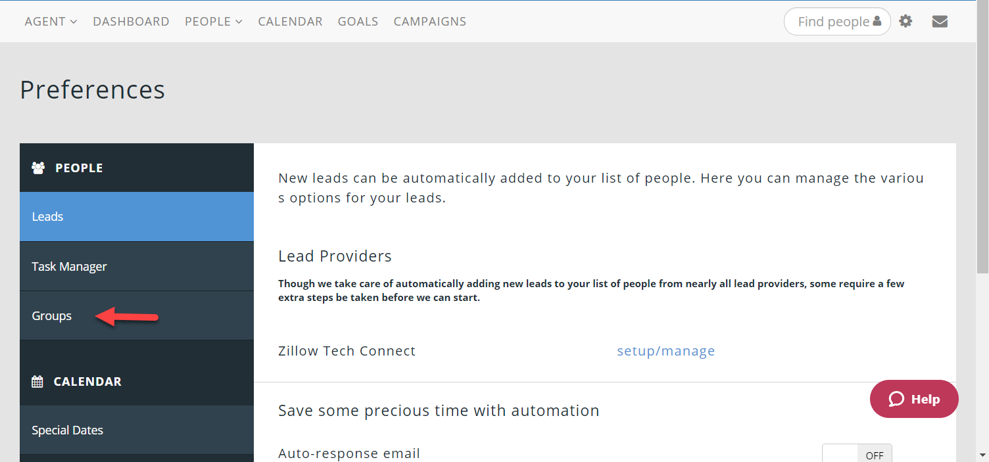Viewport: 989px width, 462px height.
Task: Click the page scroll-down arrow
Action: click(982, 454)
